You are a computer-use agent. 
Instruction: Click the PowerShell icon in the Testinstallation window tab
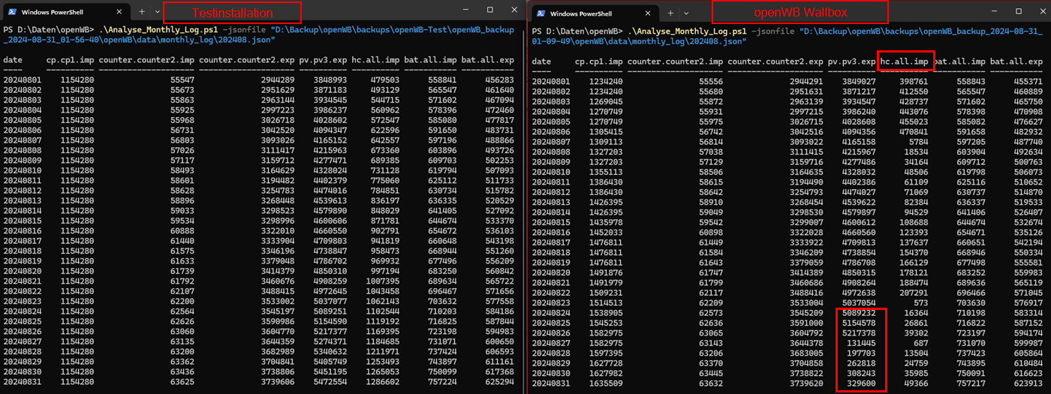coord(13,13)
